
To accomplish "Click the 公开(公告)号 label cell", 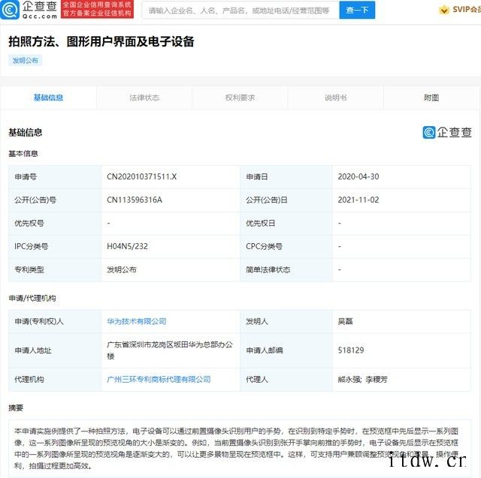I will click(55, 200).
